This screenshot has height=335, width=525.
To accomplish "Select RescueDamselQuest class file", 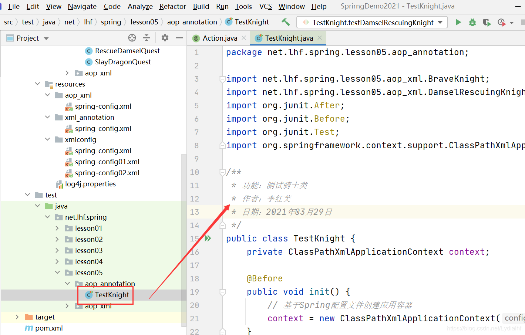I will pos(127,51).
